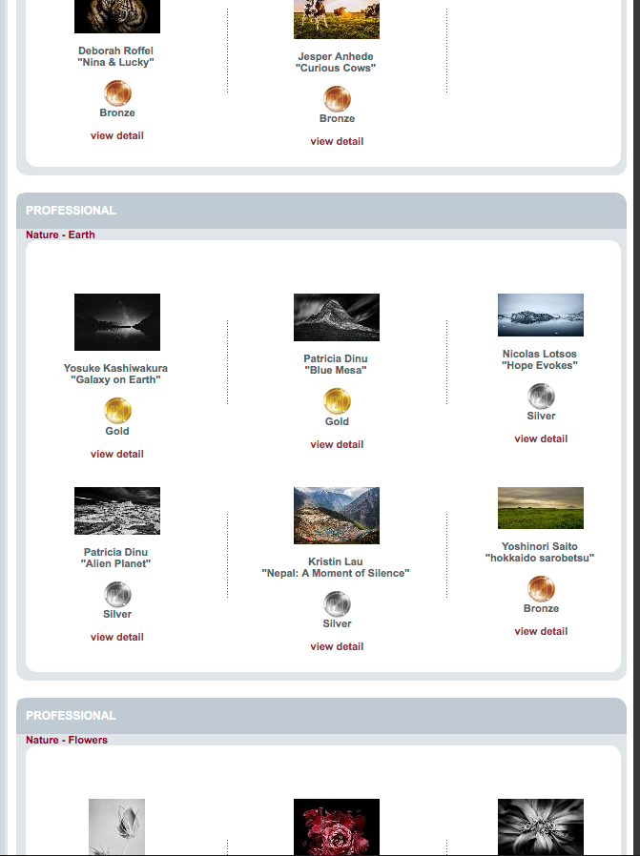
Task: Open the Galaxy on Earth thumbnail
Action: (117, 322)
